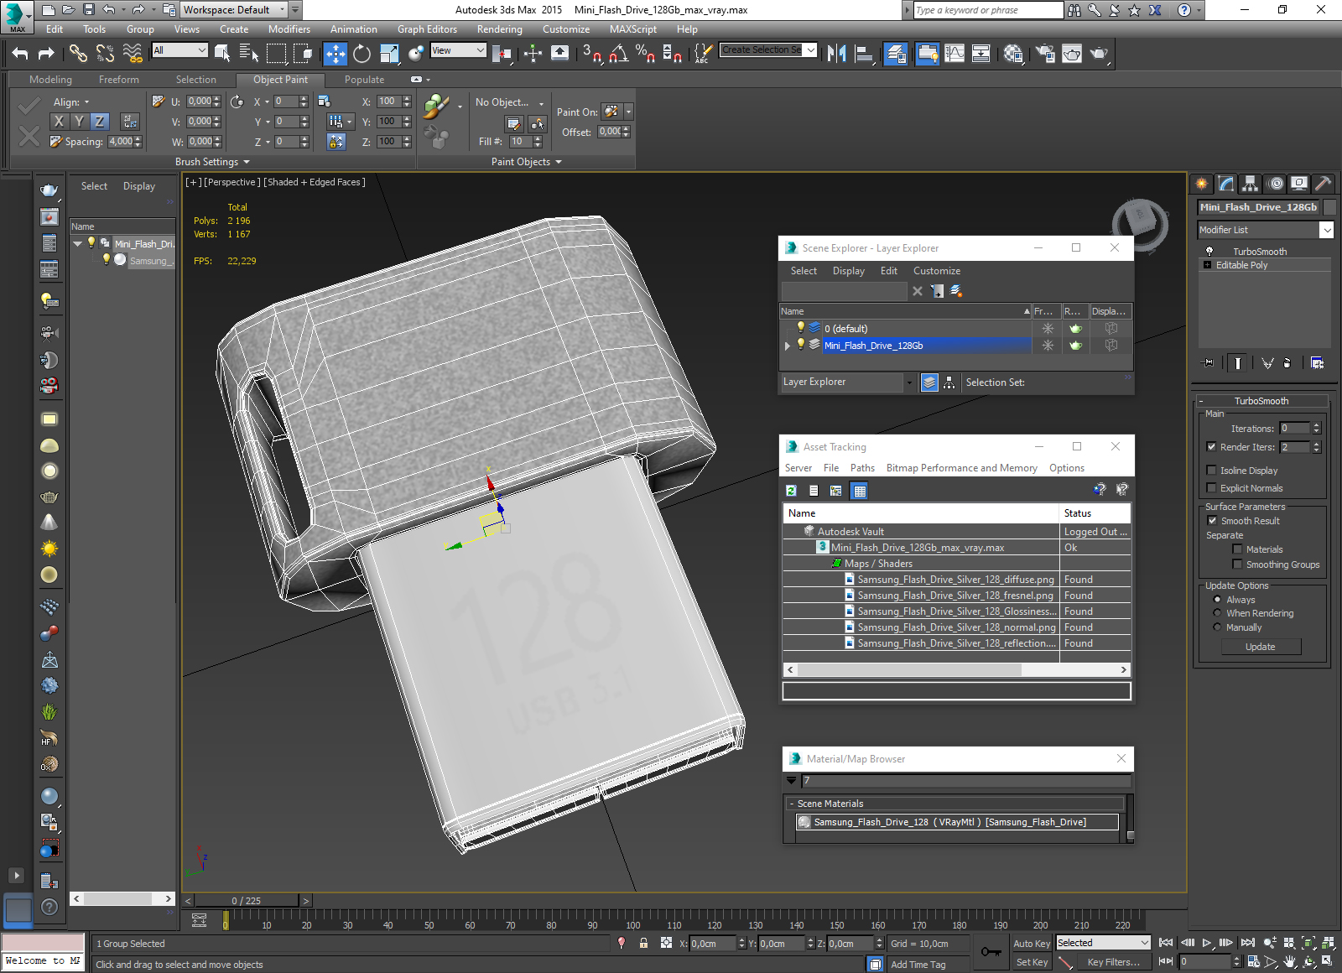This screenshot has width=1342, height=973.
Task: Toggle Smooth Result checkbox
Action: pos(1212,520)
